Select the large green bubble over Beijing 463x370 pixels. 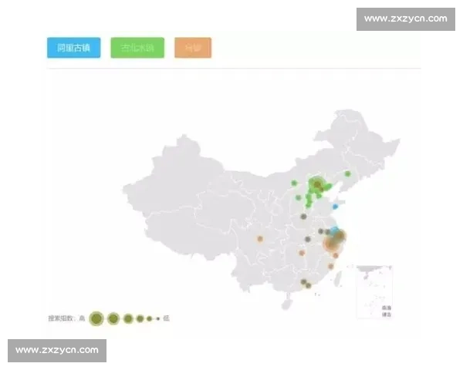point(316,184)
